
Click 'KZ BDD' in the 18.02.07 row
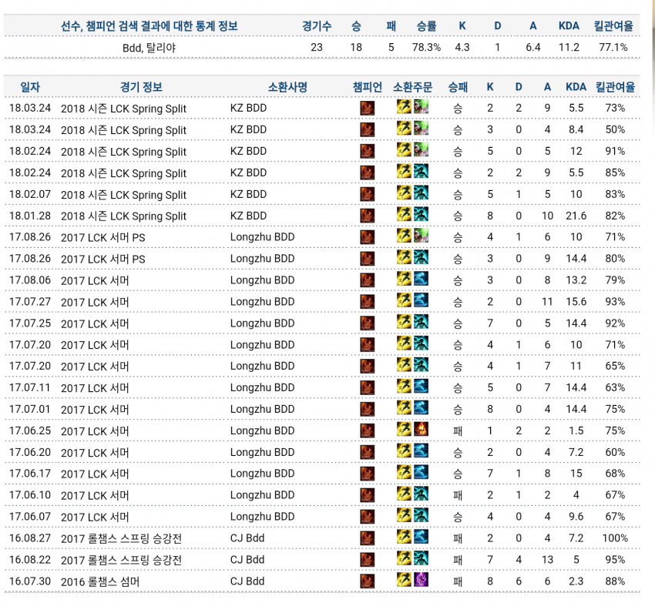248,194
